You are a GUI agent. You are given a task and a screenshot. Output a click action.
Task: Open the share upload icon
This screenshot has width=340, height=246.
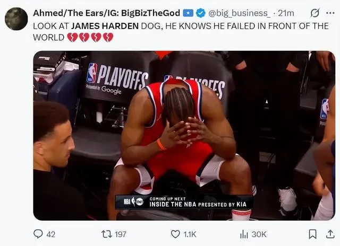[x=330, y=234]
